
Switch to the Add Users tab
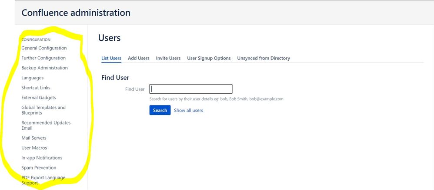(x=139, y=58)
